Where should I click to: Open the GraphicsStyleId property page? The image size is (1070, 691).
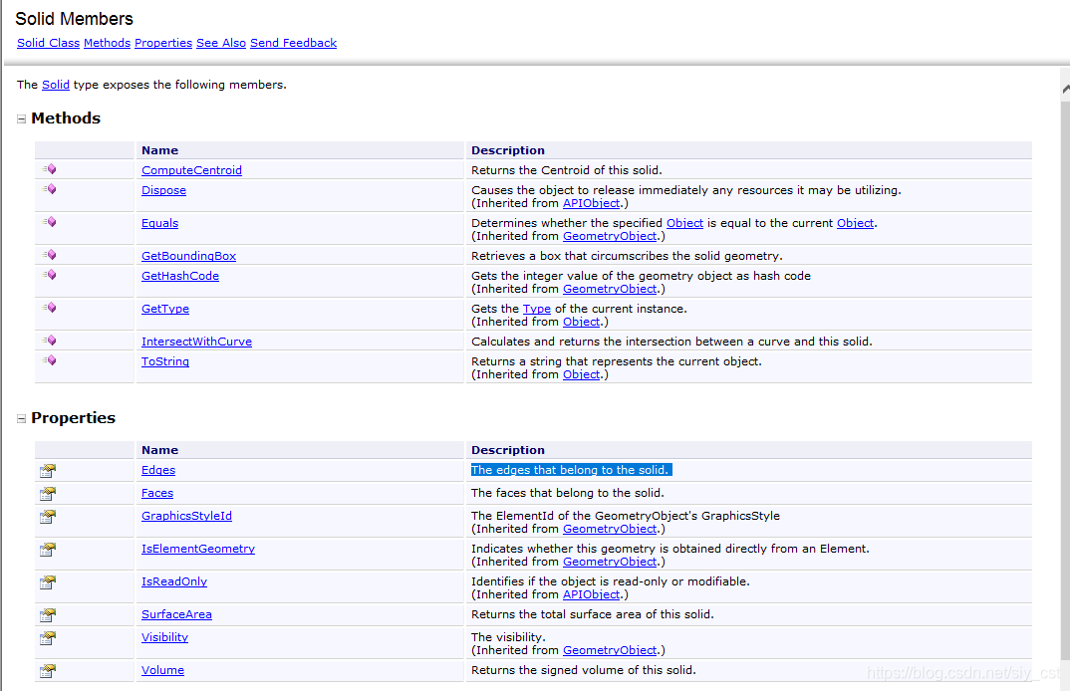click(x=187, y=516)
